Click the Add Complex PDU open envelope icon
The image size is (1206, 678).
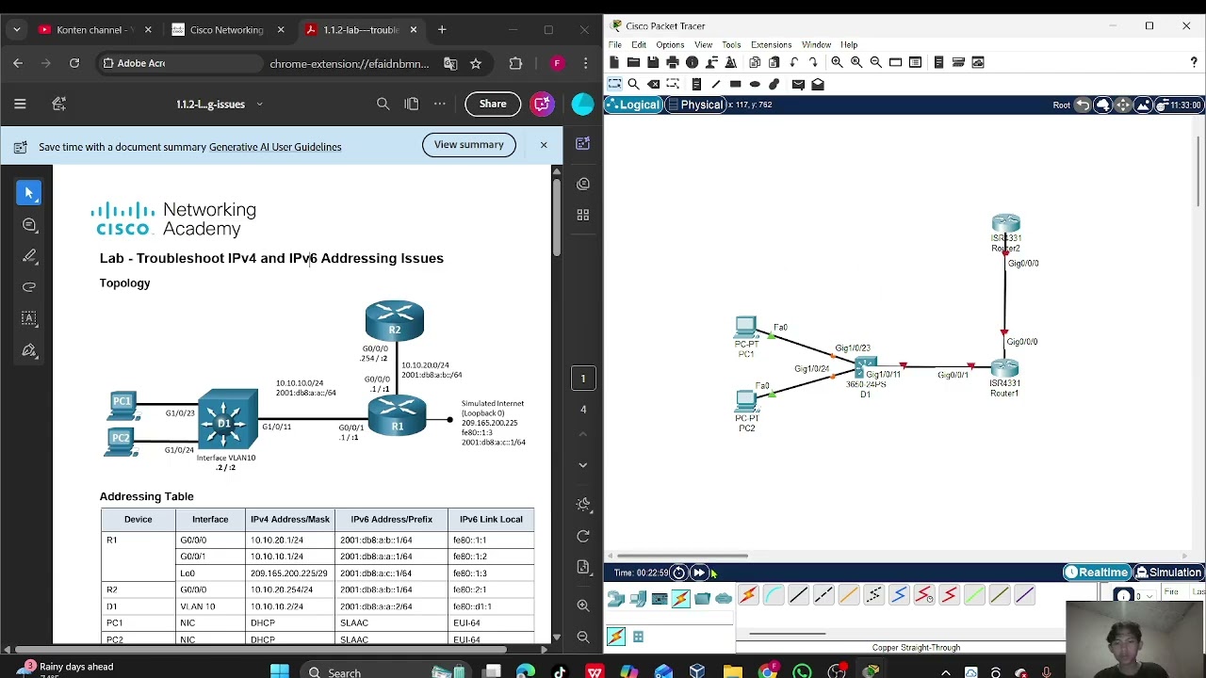818,84
